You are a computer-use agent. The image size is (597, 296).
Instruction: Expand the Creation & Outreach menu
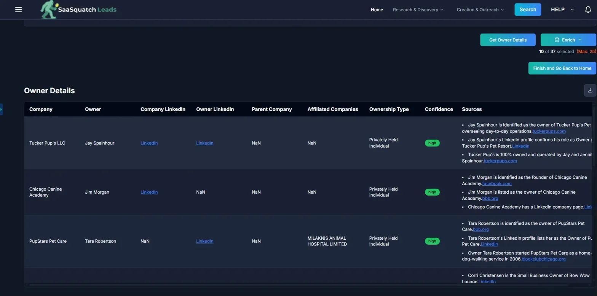pos(480,10)
